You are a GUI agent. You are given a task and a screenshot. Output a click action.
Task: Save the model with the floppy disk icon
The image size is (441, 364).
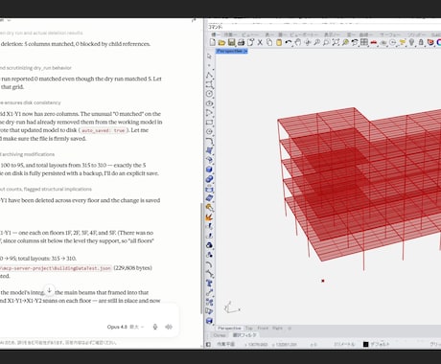[231, 42]
